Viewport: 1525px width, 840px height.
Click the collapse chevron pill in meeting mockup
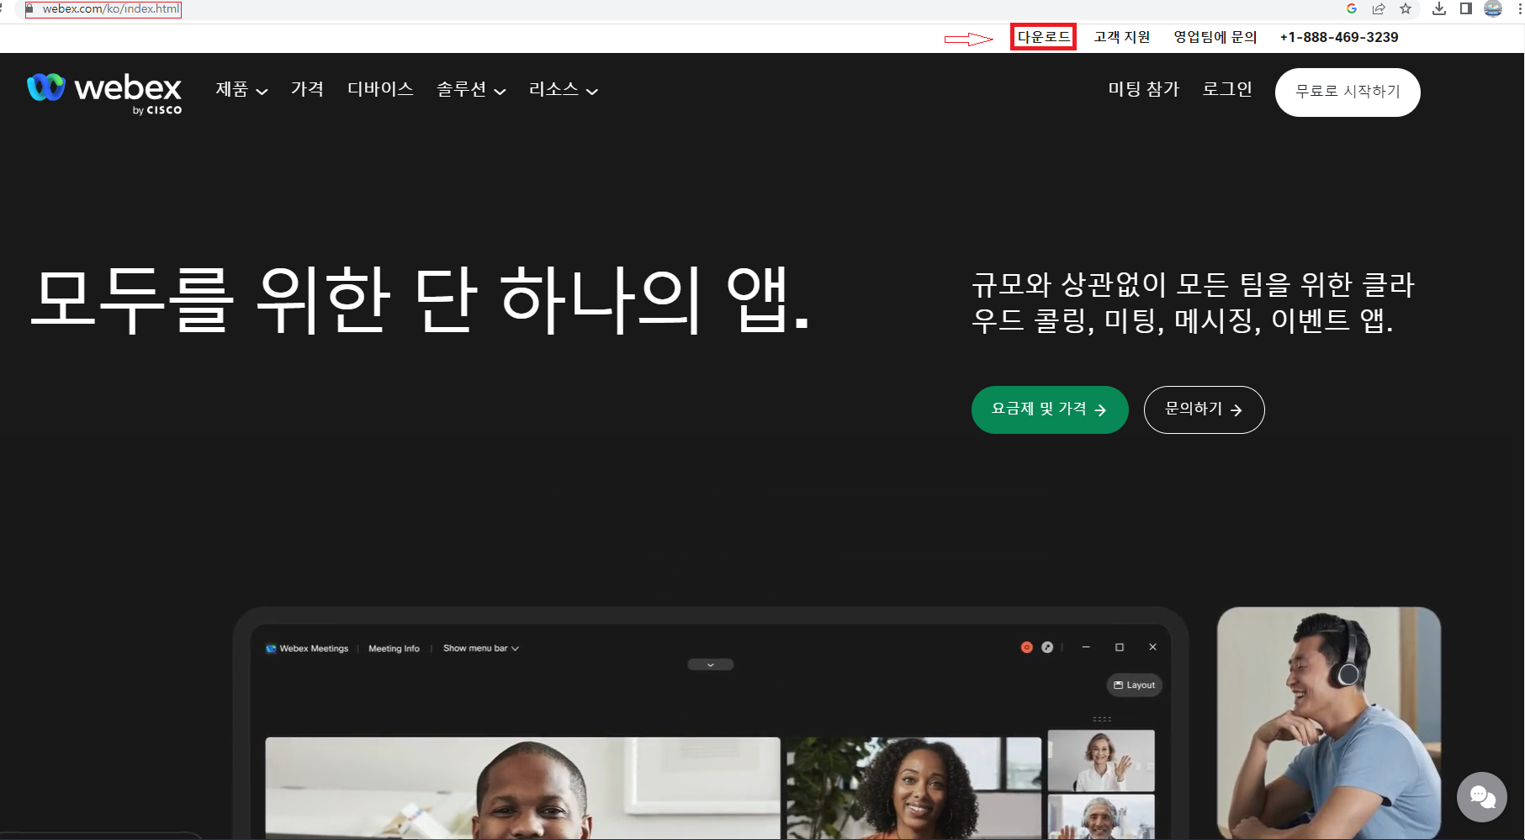click(x=711, y=664)
